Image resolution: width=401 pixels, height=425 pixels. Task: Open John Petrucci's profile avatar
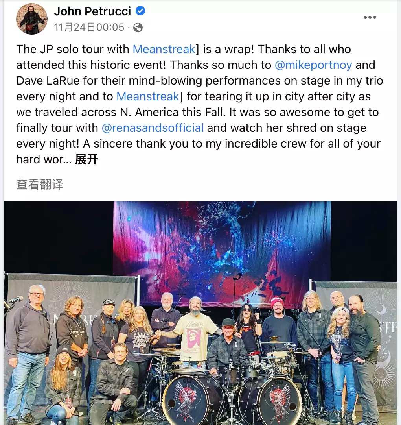[32, 19]
